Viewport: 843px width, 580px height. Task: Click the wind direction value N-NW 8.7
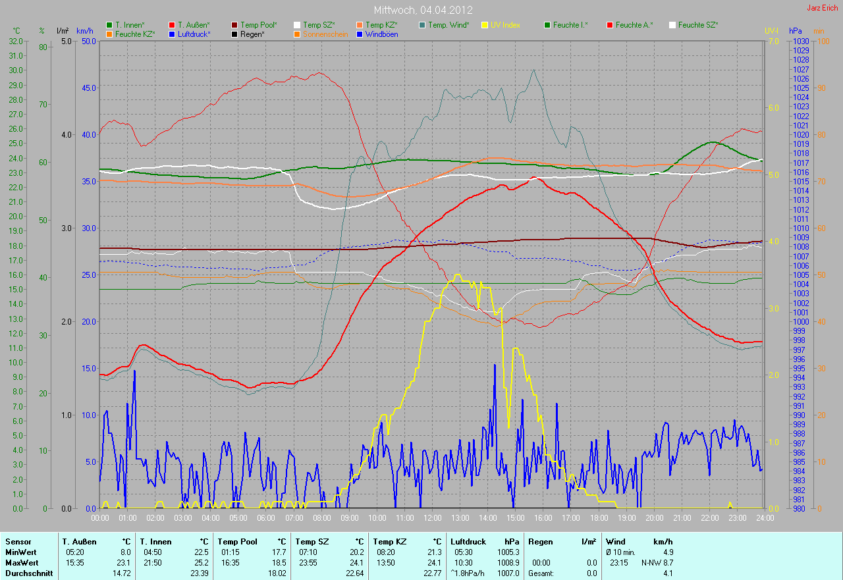coord(657,563)
